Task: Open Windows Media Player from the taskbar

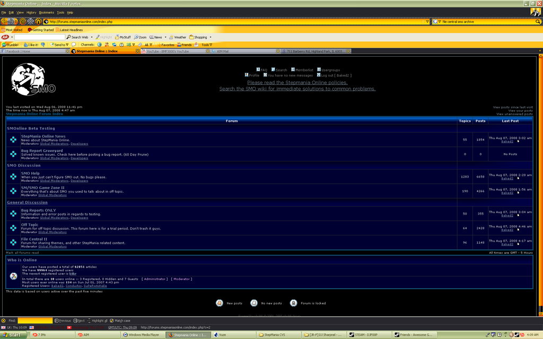Action: click(x=142, y=335)
